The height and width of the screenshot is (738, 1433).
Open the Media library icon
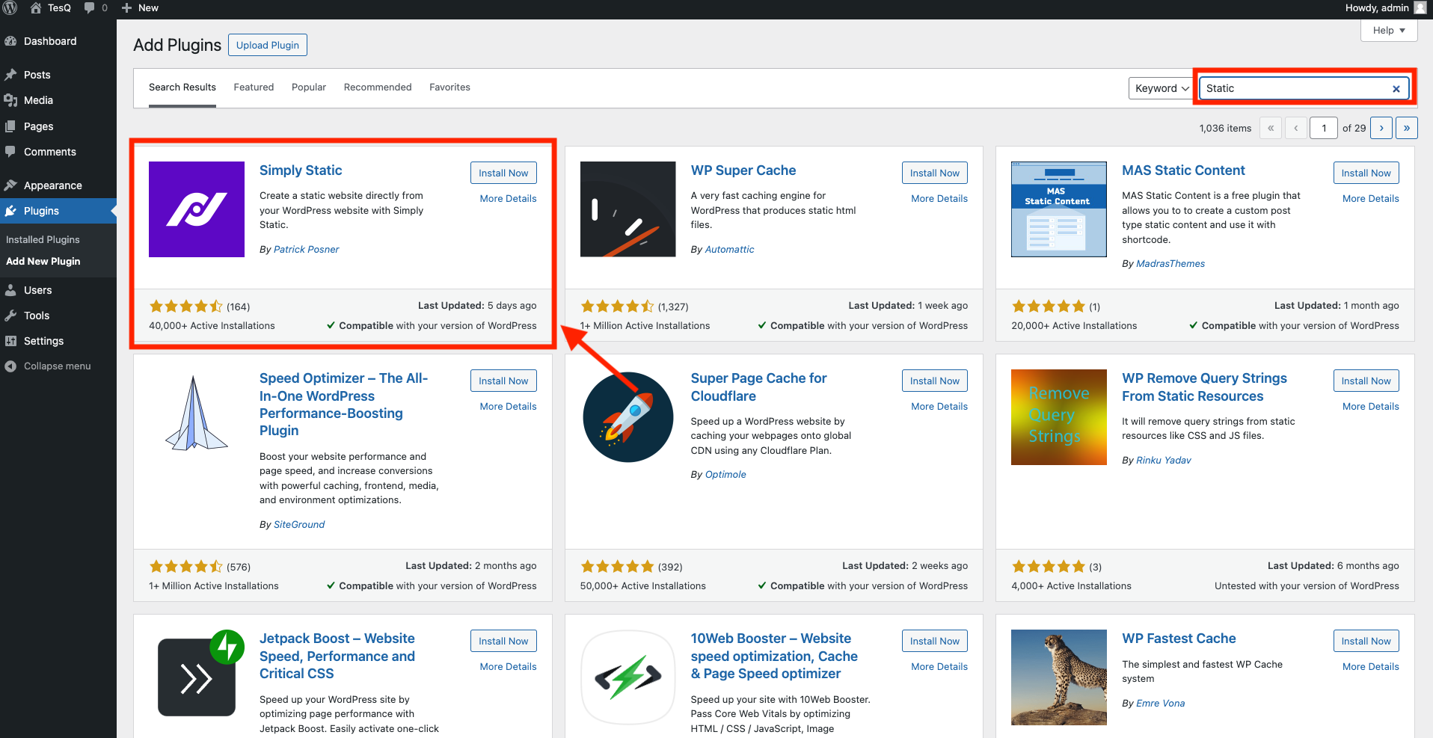pyautogui.click(x=12, y=100)
